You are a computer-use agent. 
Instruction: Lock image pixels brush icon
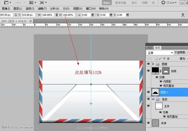(x=160, y=58)
